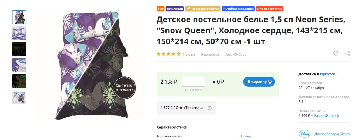
Task: Click the share icon beside the heart
Action: coord(348,54)
